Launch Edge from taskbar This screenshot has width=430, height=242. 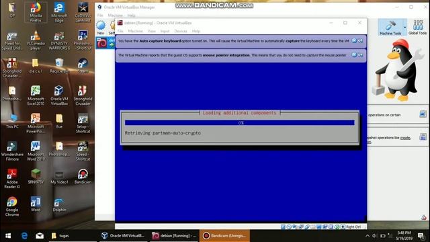pos(24,236)
